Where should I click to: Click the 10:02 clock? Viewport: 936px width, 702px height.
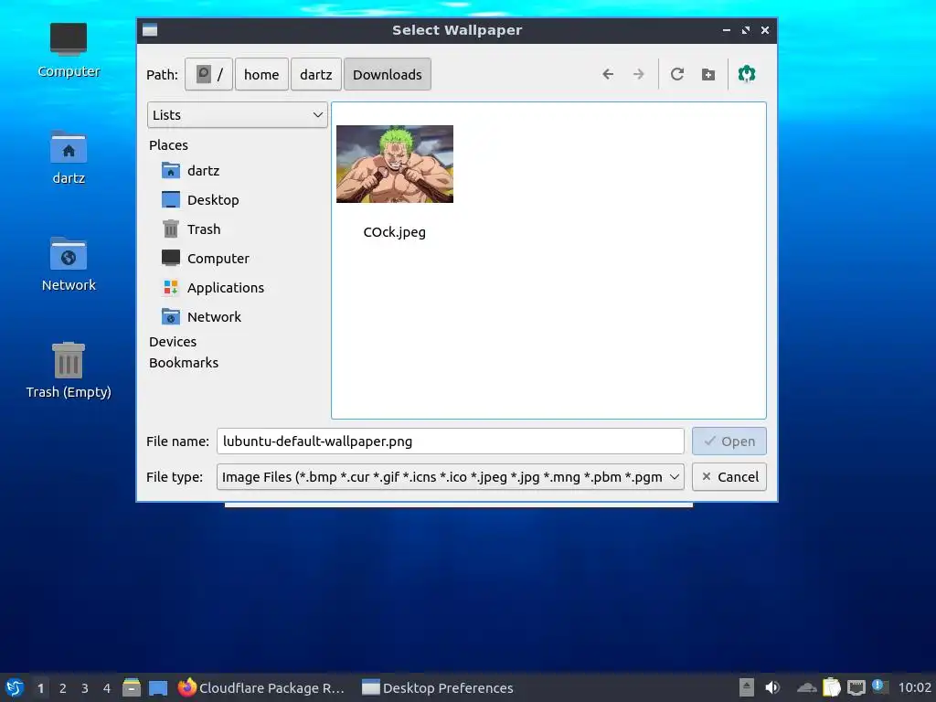click(x=914, y=687)
